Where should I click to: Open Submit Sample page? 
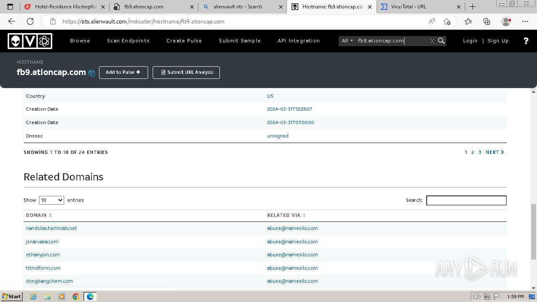(x=240, y=41)
